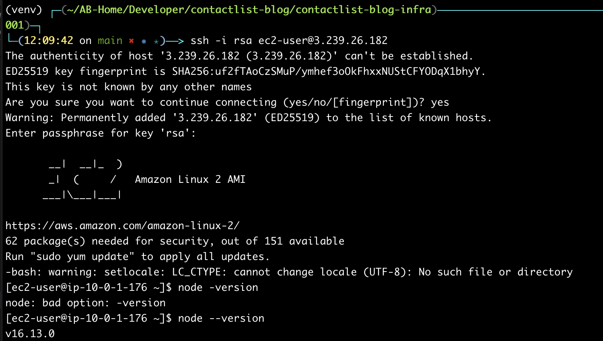Click the "Amazon Linux 2 AMI" label
603x341 pixels.
pyautogui.click(x=190, y=179)
